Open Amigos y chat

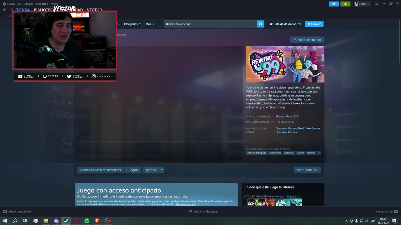pos(387,212)
